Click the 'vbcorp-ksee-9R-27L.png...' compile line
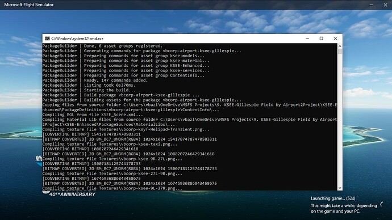This screenshot has height=220, width=392. pos(112,159)
